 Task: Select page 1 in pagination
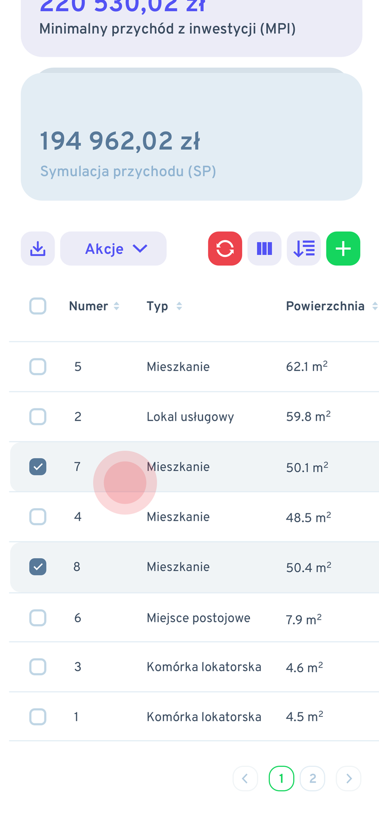(281, 779)
